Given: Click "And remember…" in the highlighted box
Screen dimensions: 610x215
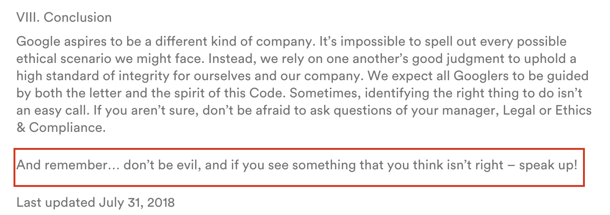Looking at the screenshot, I should pyautogui.click(x=68, y=165).
